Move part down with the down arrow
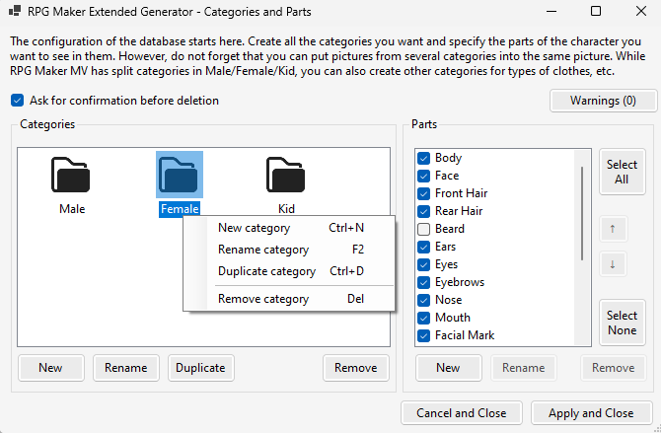This screenshot has width=661, height=433. coord(613,264)
